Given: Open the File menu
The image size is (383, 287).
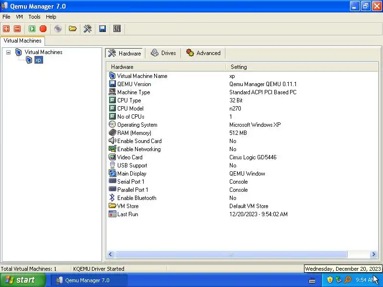Looking at the screenshot, I should coord(6,17).
